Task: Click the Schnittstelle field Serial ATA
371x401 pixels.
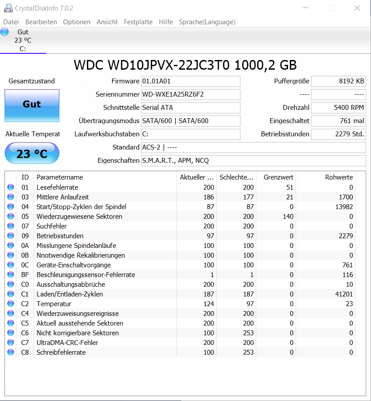Action: pyautogui.click(x=191, y=108)
